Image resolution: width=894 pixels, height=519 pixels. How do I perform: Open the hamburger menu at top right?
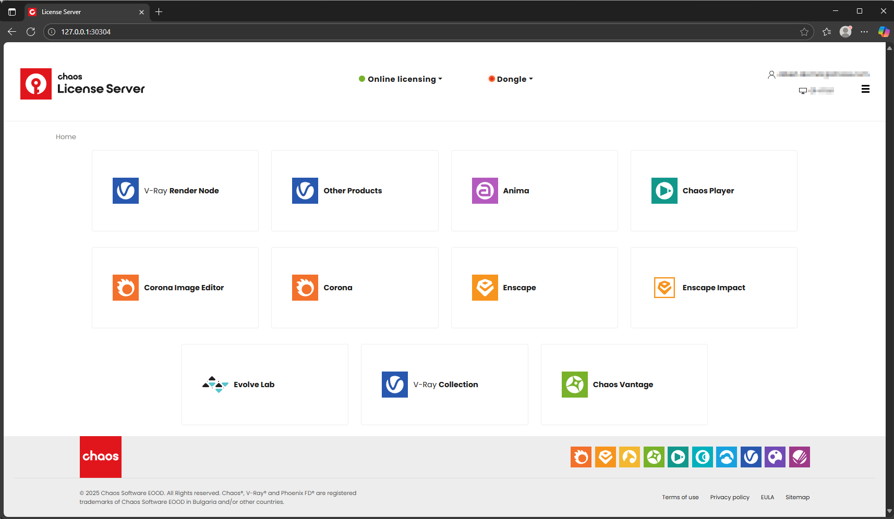[866, 89]
